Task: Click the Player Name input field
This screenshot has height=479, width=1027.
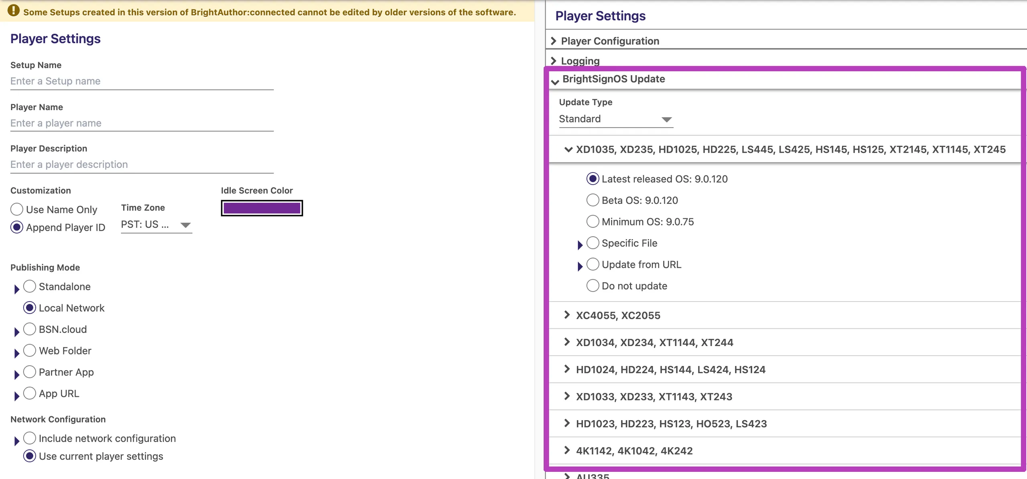Action: tap(142, 123)
